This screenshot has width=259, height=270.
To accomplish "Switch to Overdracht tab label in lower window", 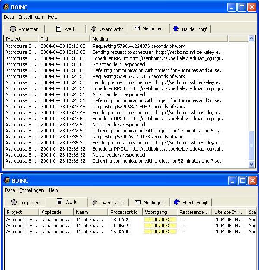I will pos(112,203).
